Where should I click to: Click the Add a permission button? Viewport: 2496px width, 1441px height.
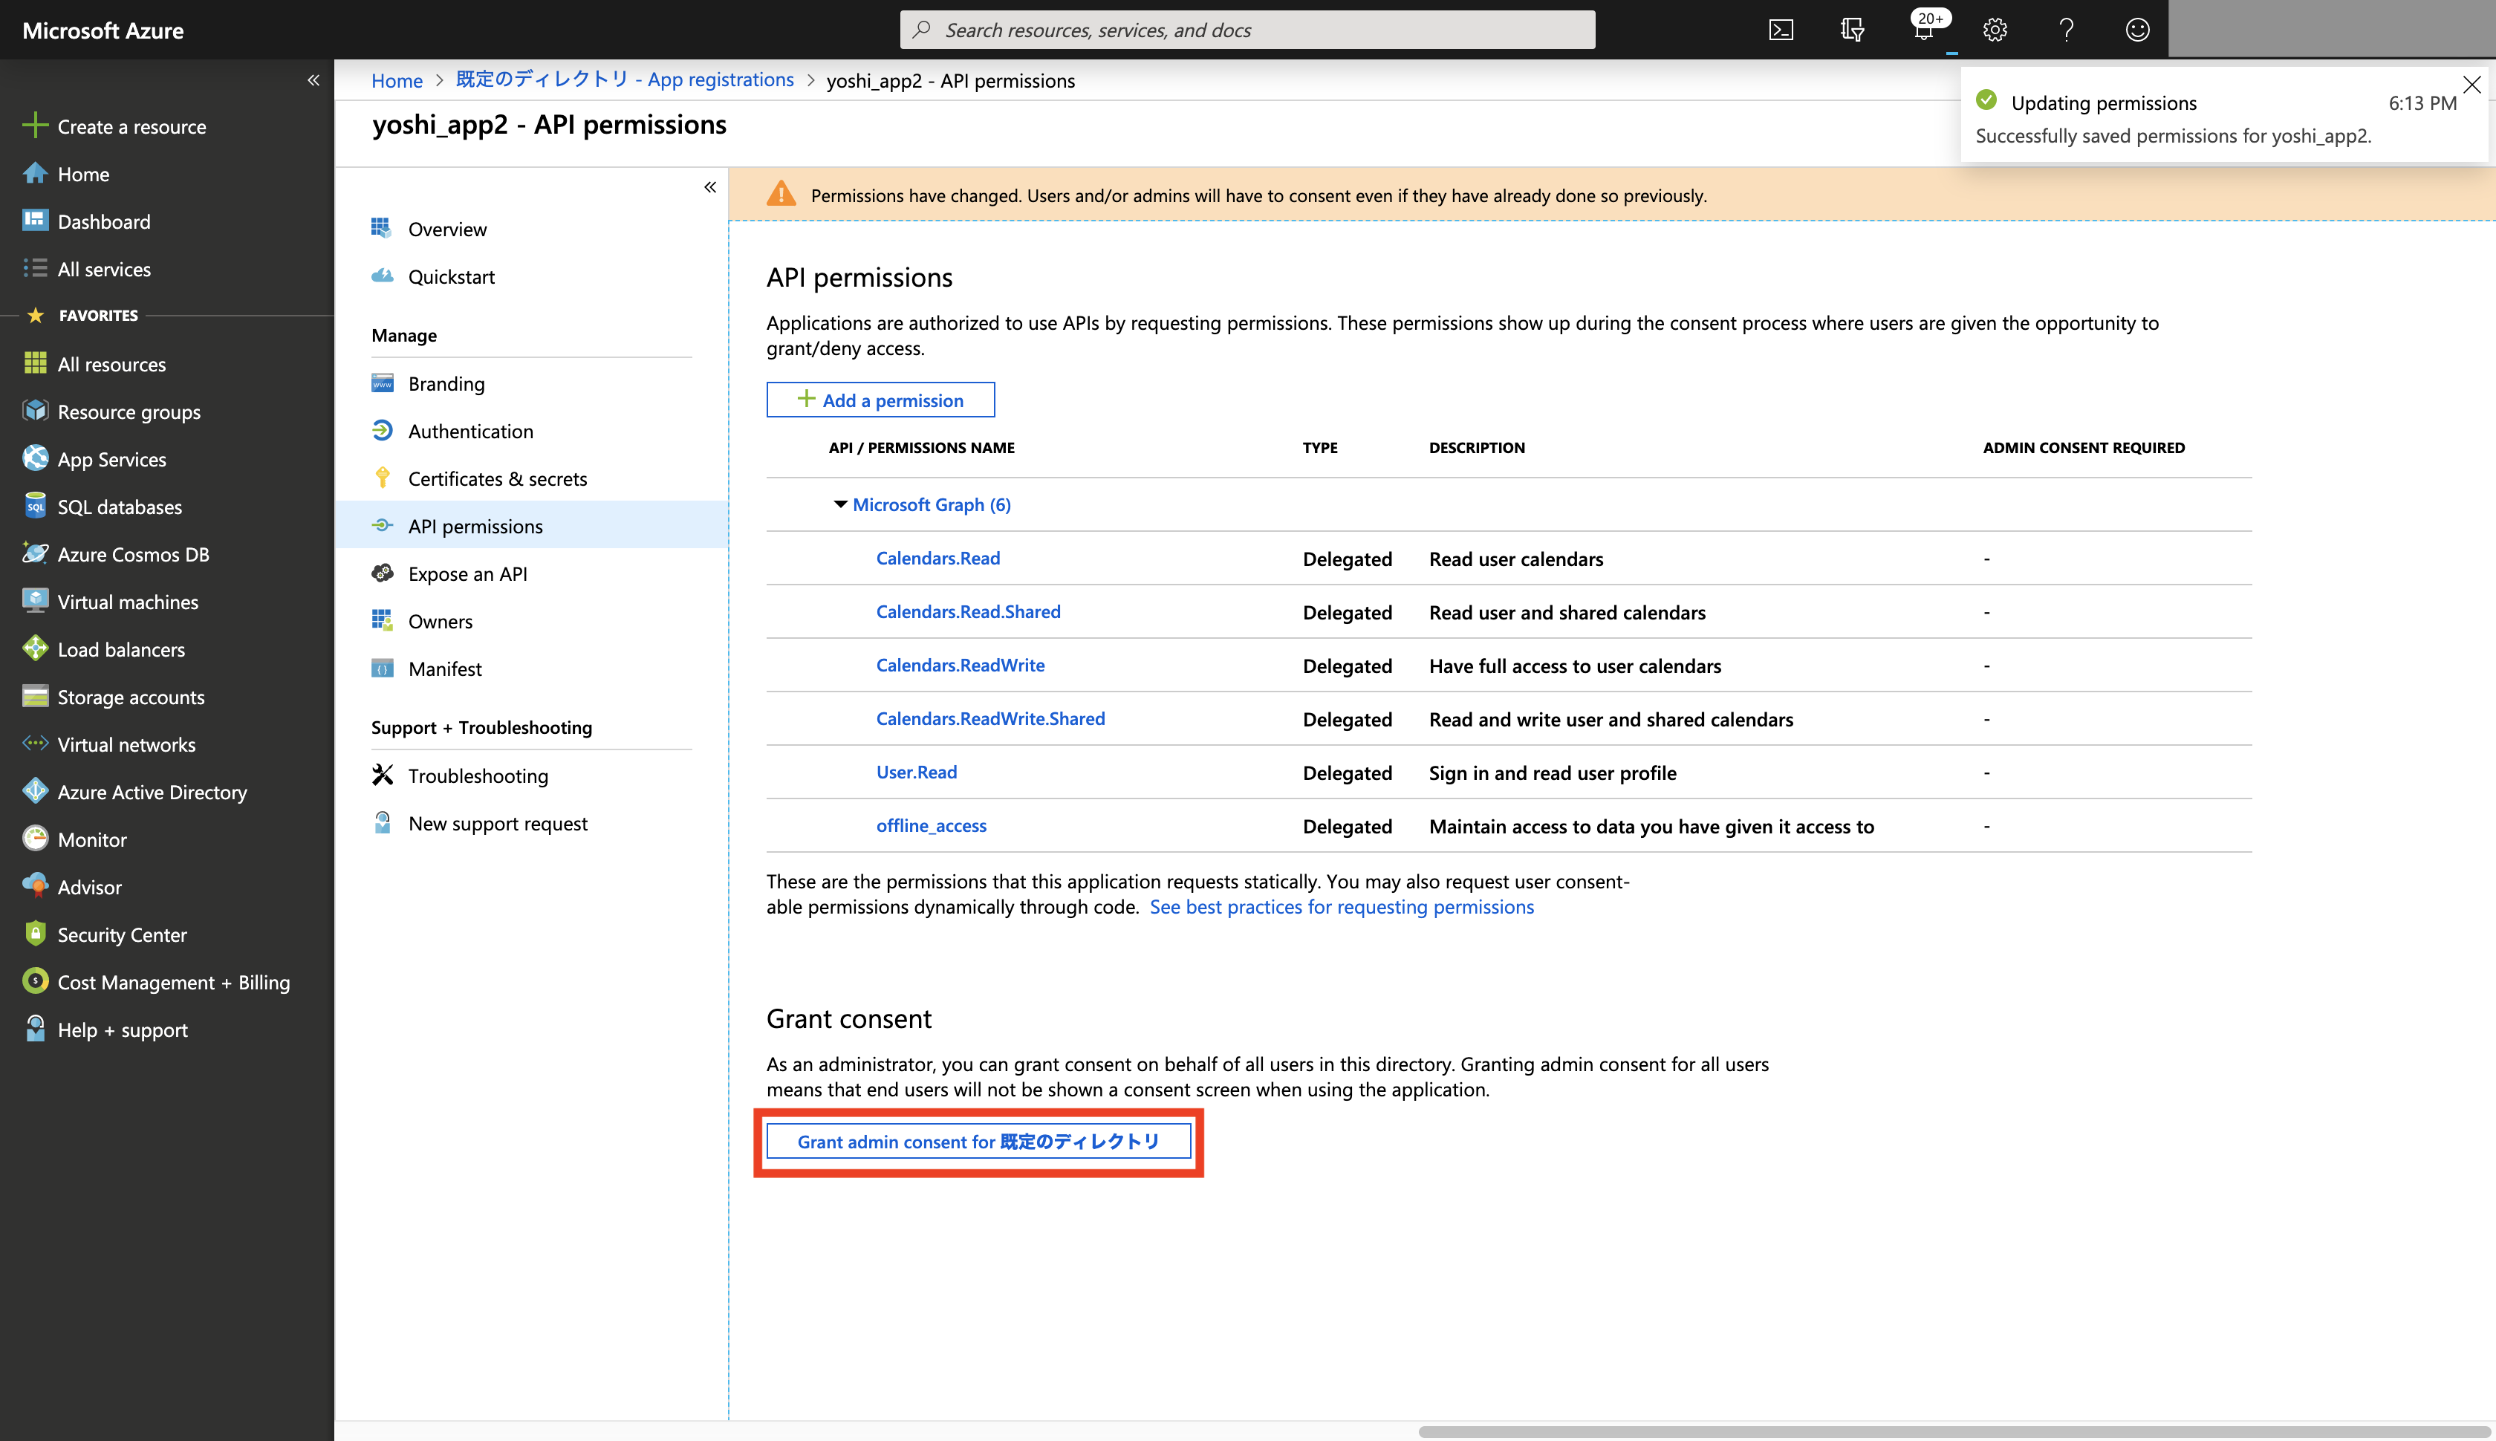pos(880,400)
